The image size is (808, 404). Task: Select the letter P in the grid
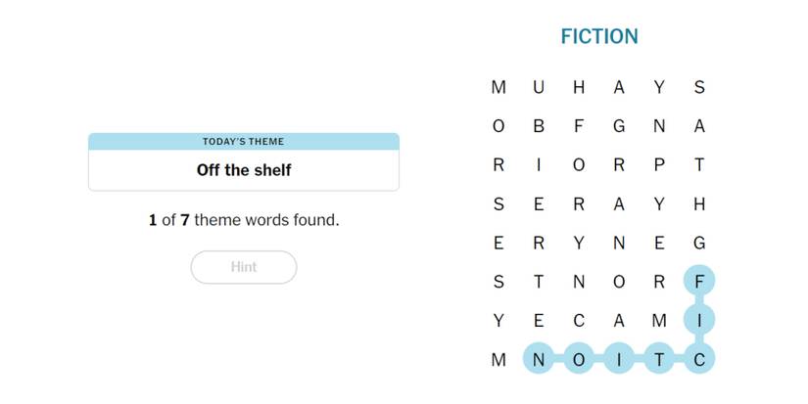pos(659,165)
